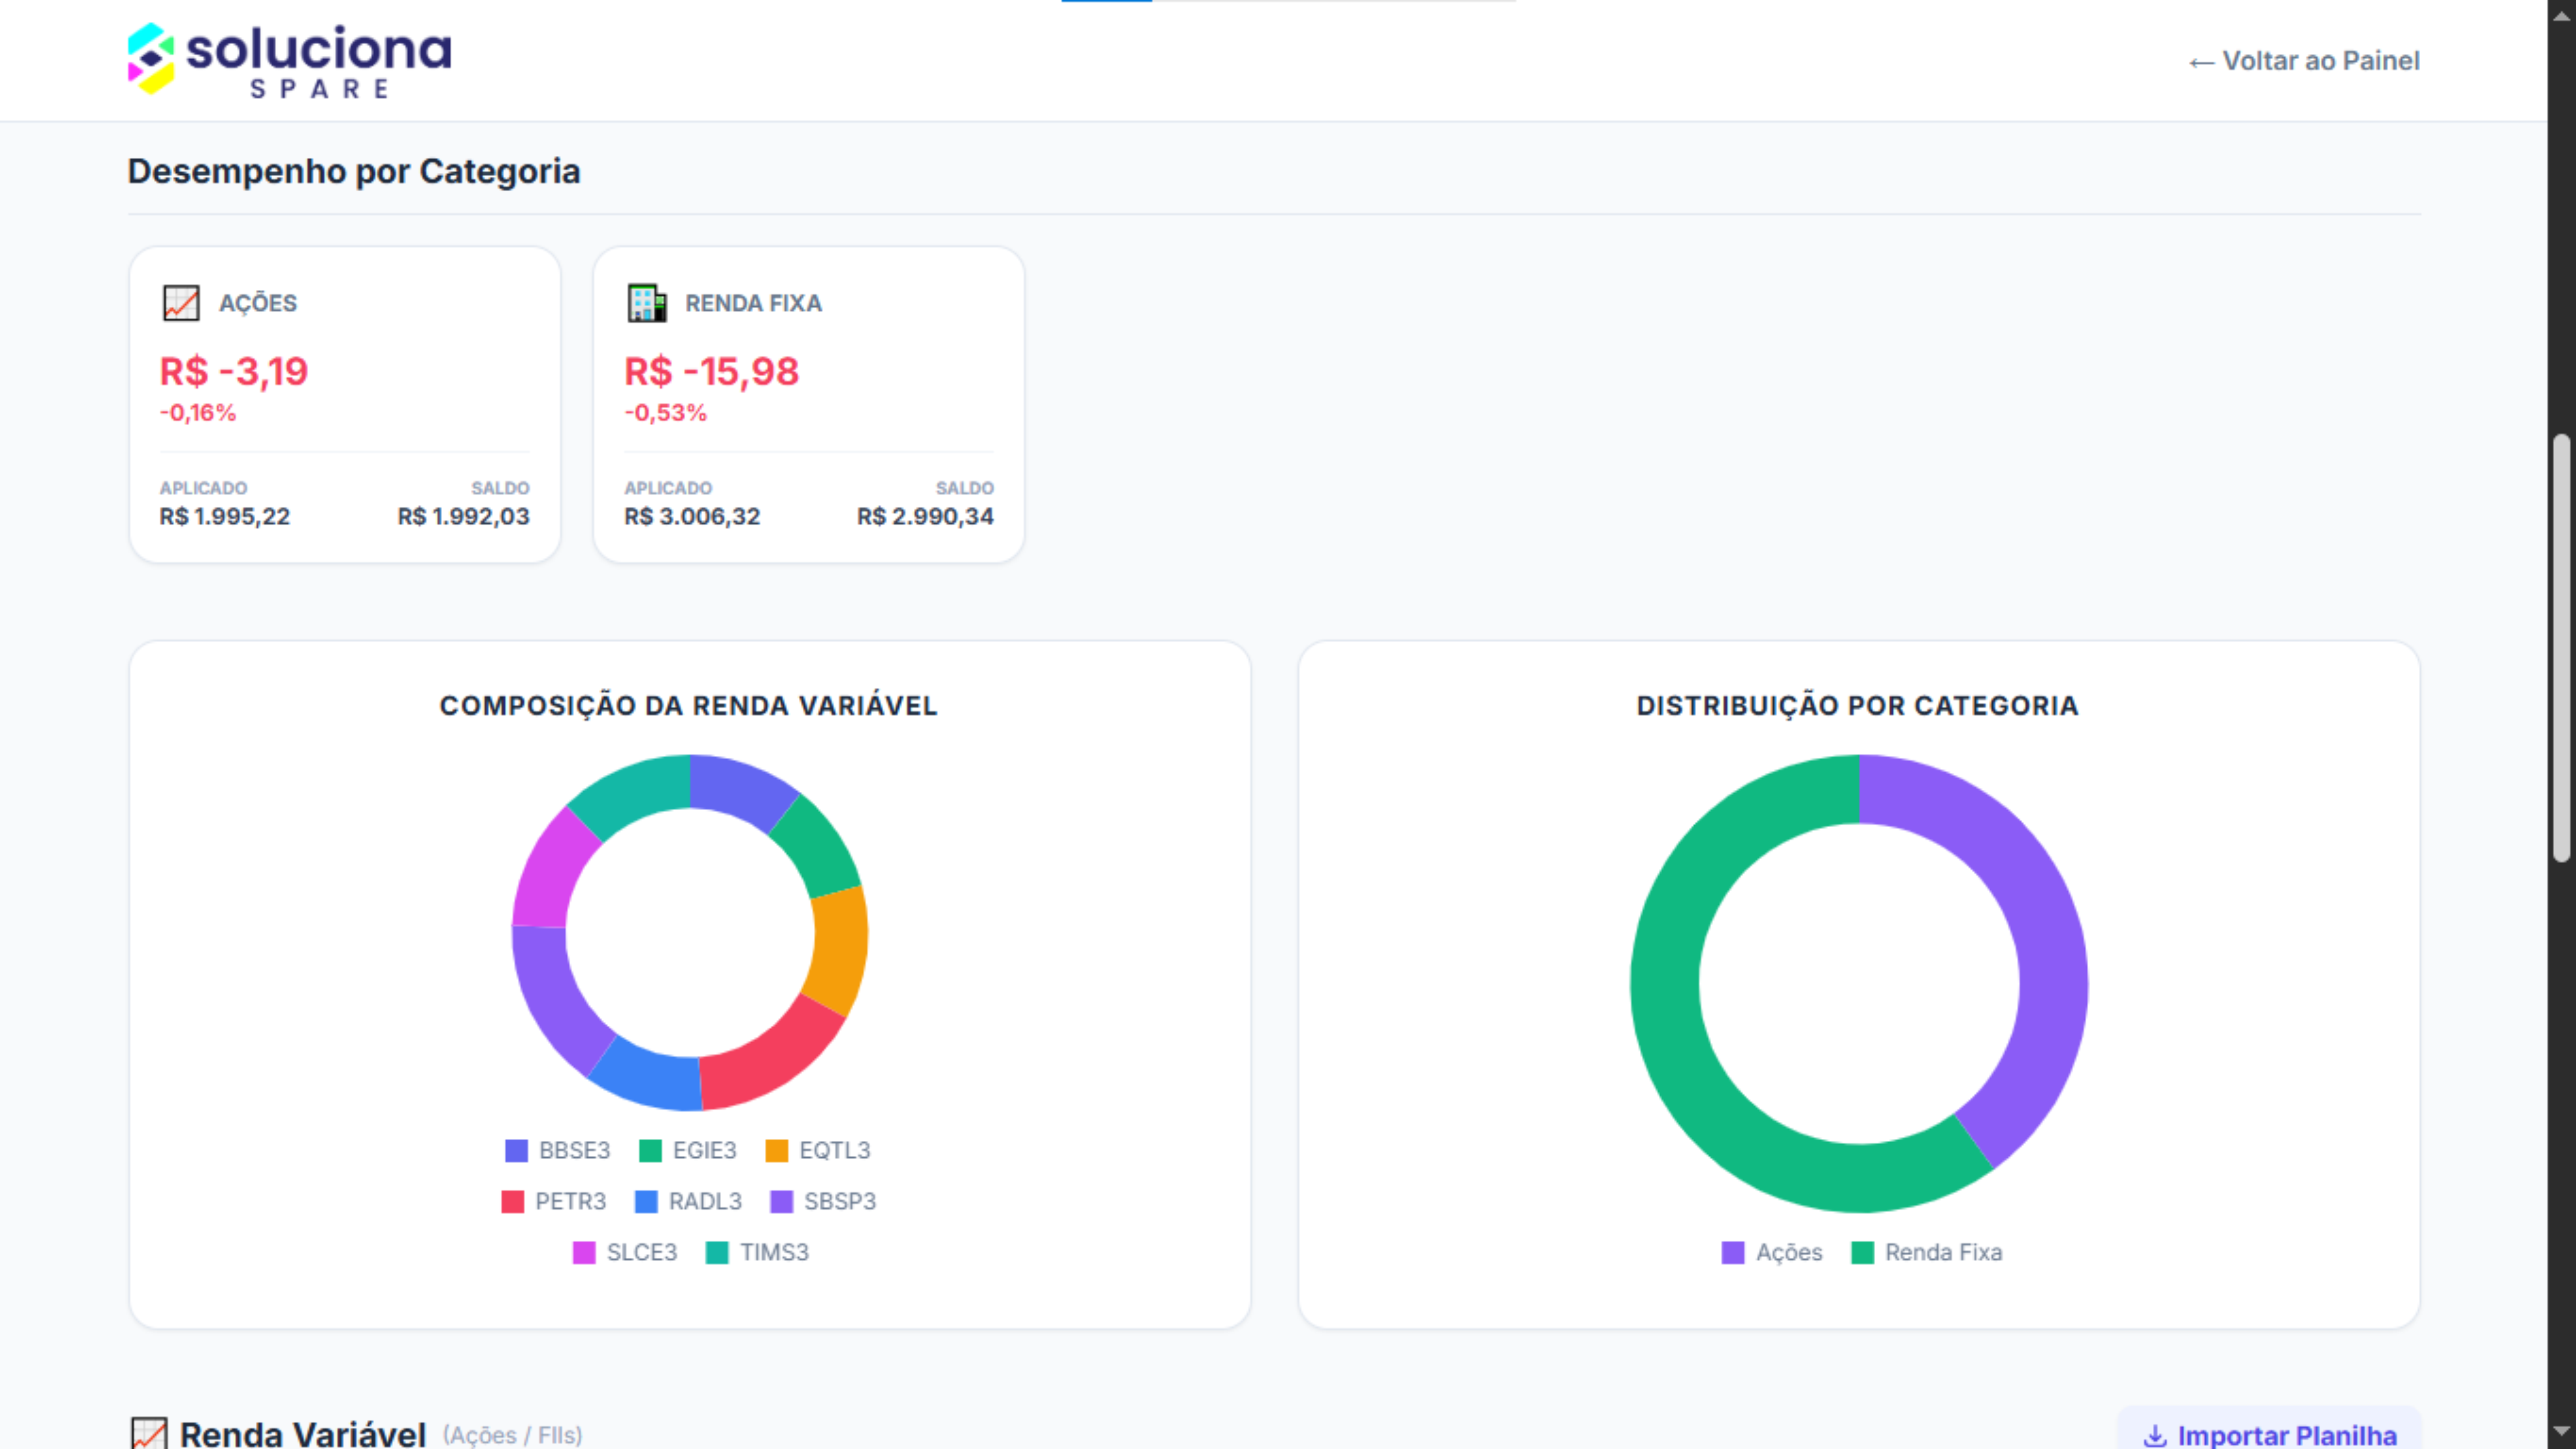
Task: Hide Ações in category distribution legend
Action: click(1772, 1253)
